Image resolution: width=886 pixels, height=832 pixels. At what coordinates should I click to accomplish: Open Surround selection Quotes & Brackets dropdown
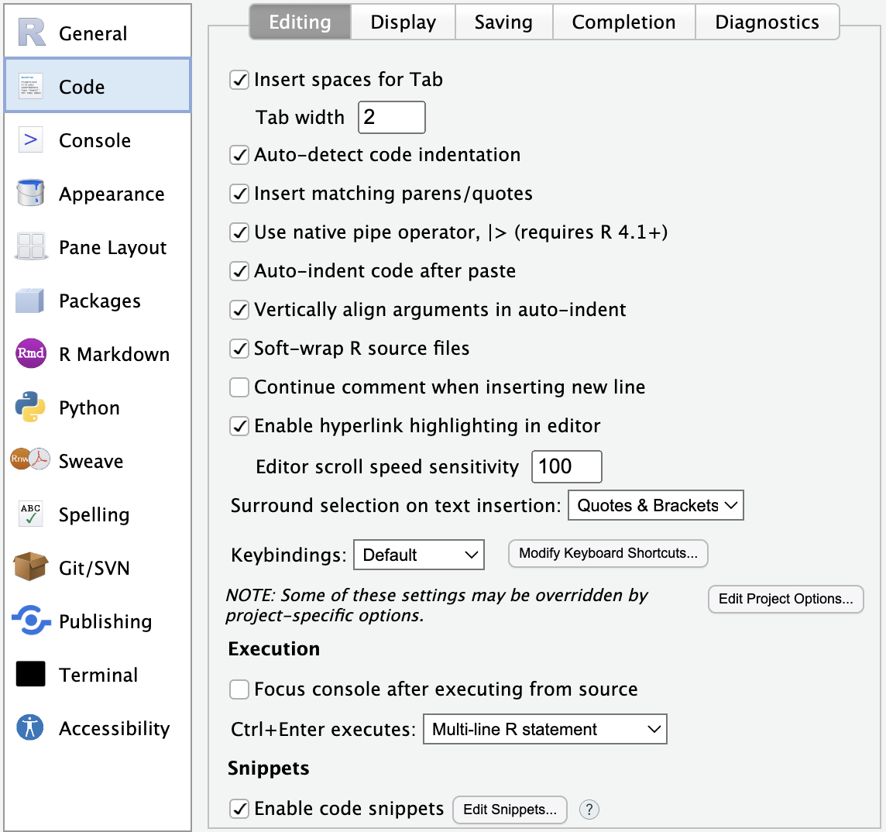[x=655, y=505]
